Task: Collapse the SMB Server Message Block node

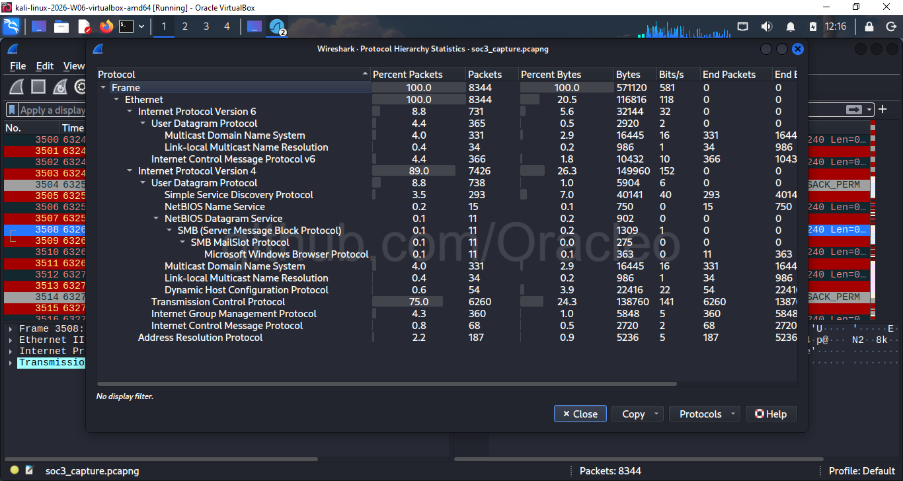Action: [x=169, y=230]
